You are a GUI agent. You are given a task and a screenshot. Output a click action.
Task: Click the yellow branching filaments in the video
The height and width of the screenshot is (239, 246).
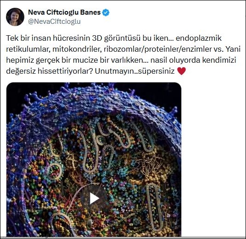pyautogui.click(x=148, y=165)
